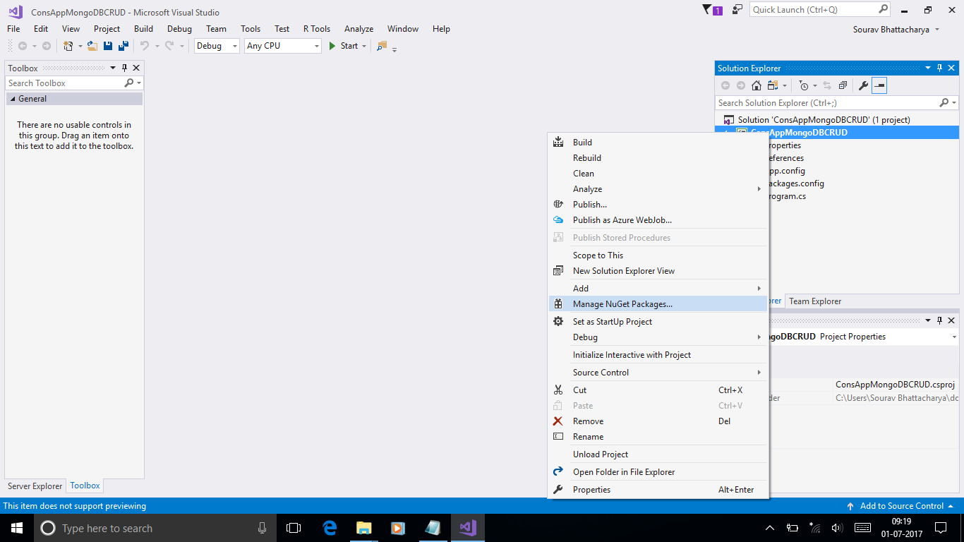Screen dimensions: 964x542
Task: Open the dropdown arrow beside Start button
Action: tap(364, 46)
